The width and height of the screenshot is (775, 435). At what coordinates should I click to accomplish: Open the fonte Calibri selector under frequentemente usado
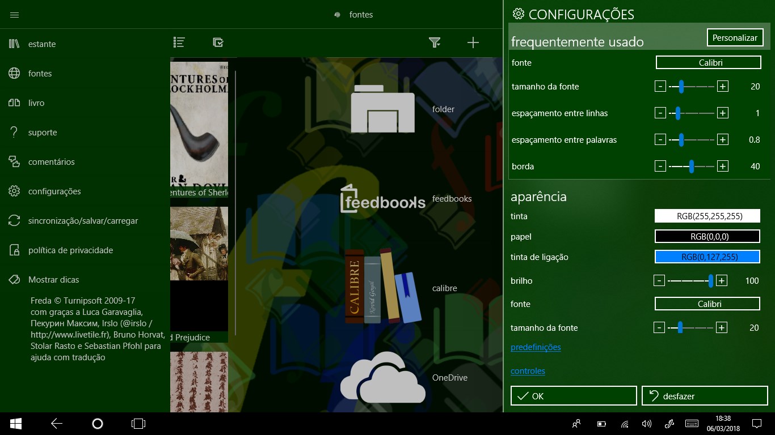(x=708, y=62)
